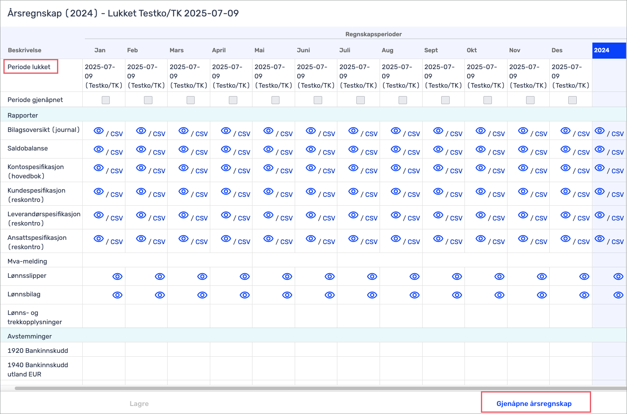Screen dimensions: 627x414
Task: Click the Sept column header
Action: click(x=431, y=50)
